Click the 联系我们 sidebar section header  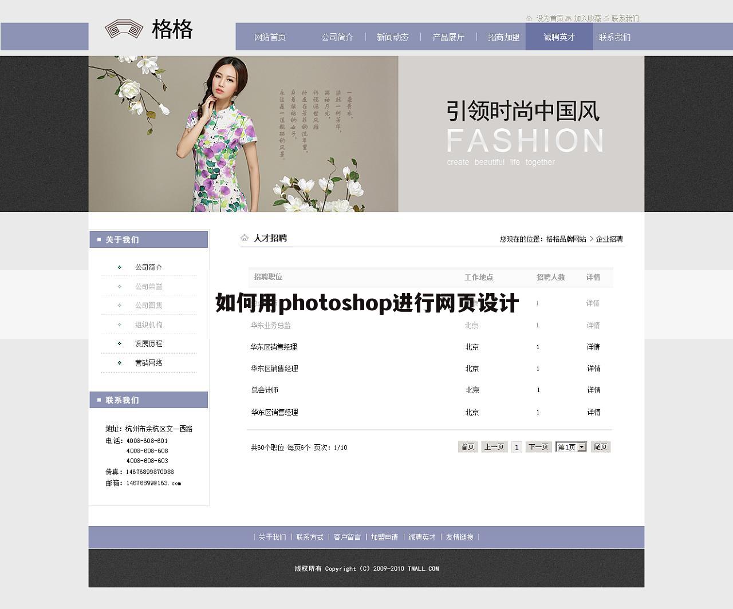click(149, 400)
